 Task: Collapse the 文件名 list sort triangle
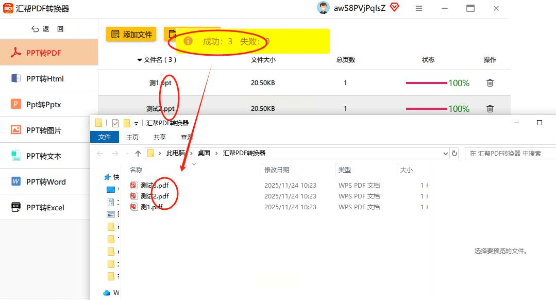pos(140,60)
